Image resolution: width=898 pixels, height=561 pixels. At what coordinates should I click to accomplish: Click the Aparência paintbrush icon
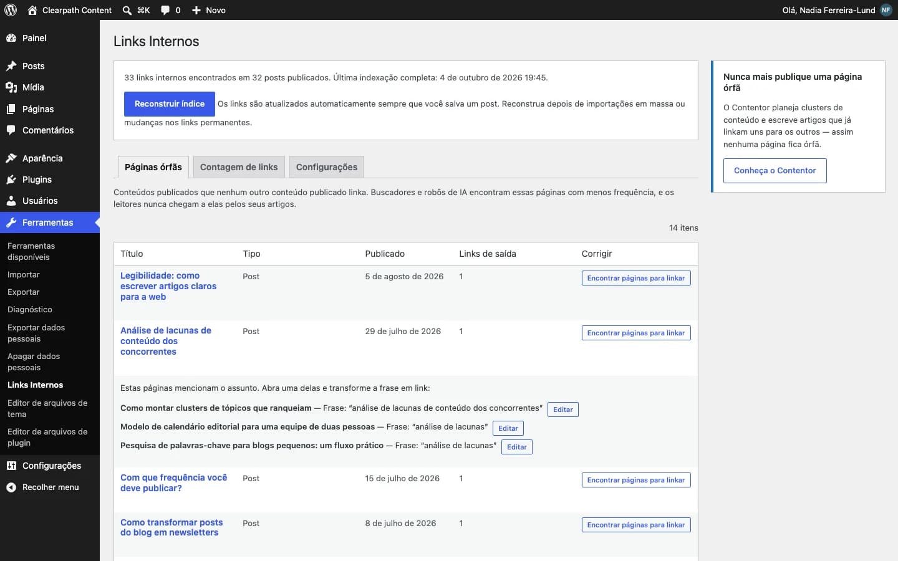click(11, 158)
